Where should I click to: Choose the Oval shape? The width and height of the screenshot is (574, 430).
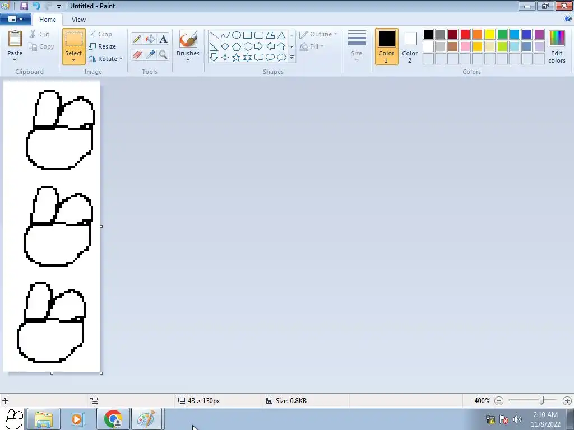237,35
